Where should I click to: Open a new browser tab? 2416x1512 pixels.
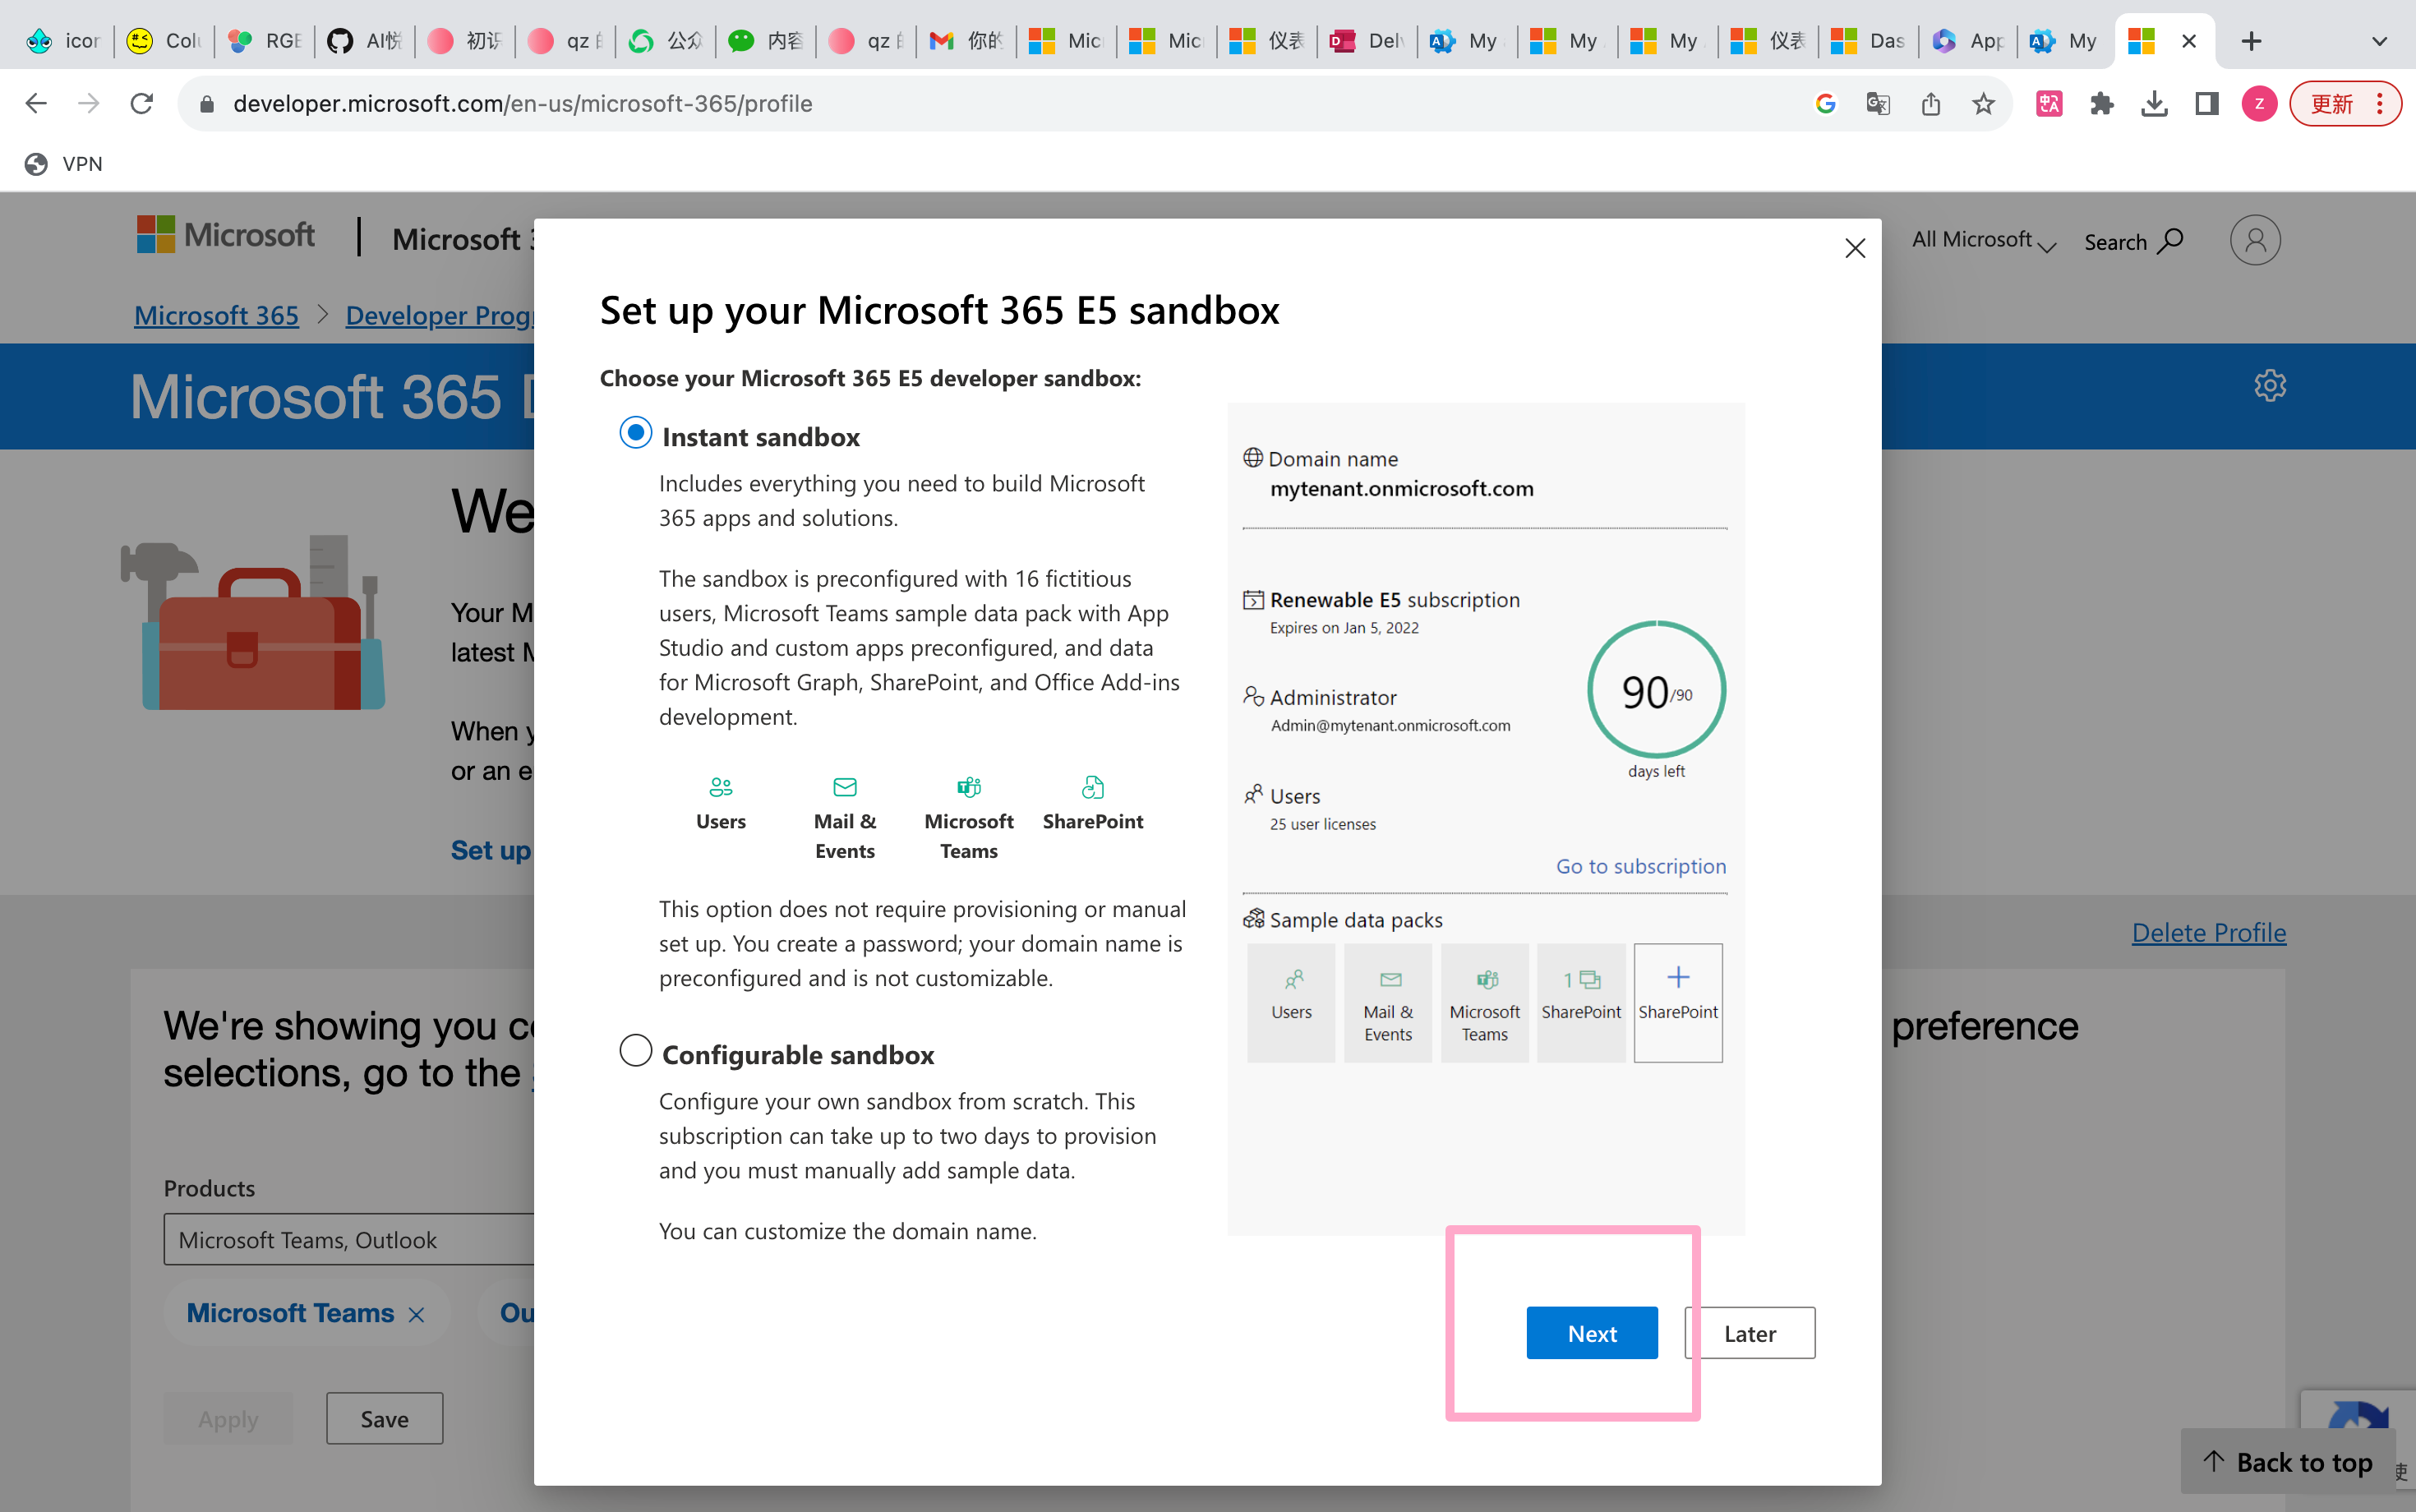[2251, 41]
